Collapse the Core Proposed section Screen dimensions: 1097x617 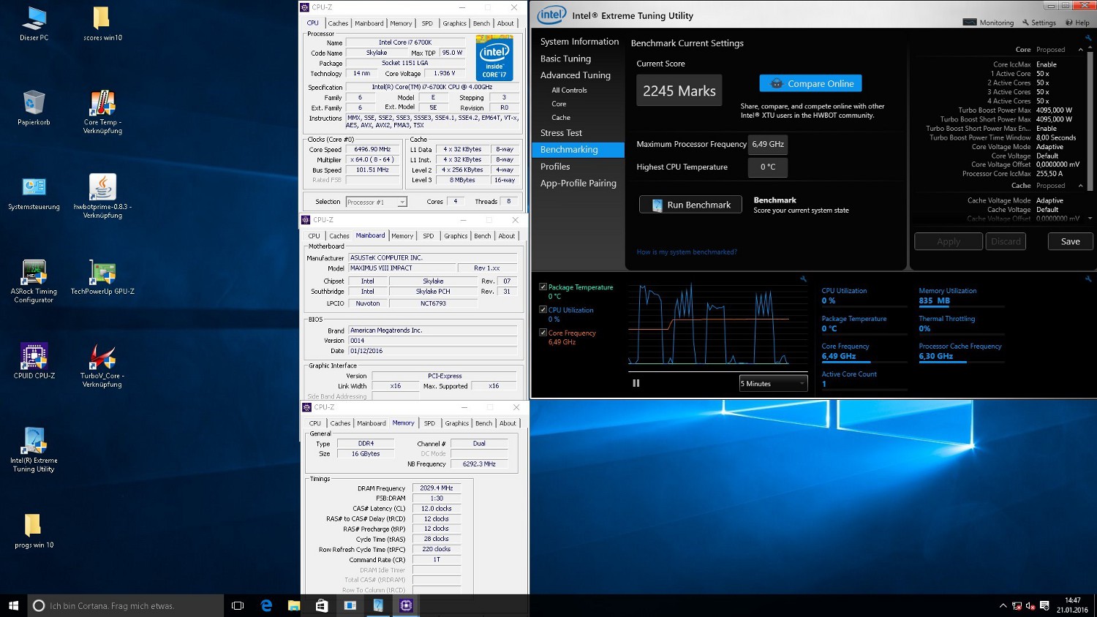(x=1081, y=50)
